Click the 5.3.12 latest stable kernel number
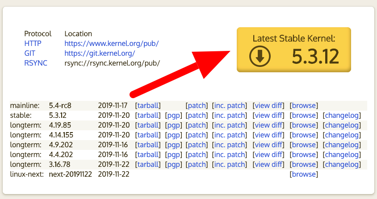 click(x=315, y=57)
